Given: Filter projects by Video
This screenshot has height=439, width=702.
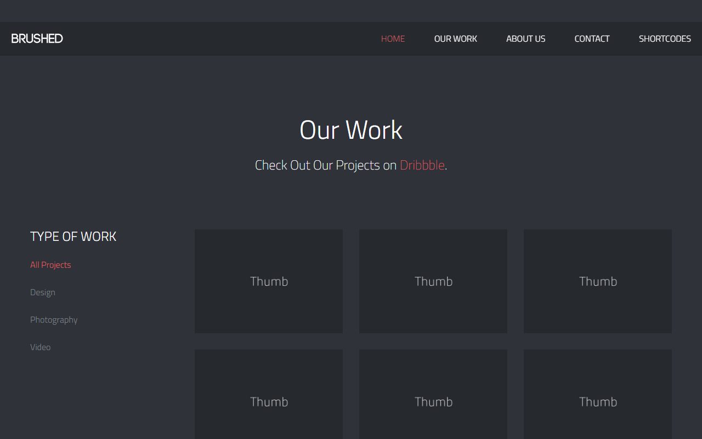Looking at the screenshot, I should click(x=41, y=347).
